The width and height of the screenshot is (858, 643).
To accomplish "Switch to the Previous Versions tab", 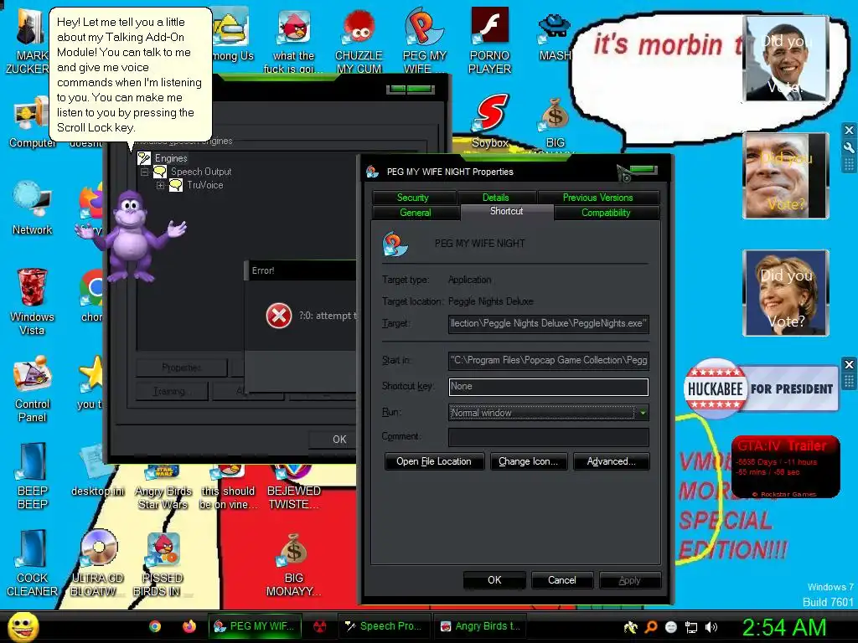I will 598,198.
